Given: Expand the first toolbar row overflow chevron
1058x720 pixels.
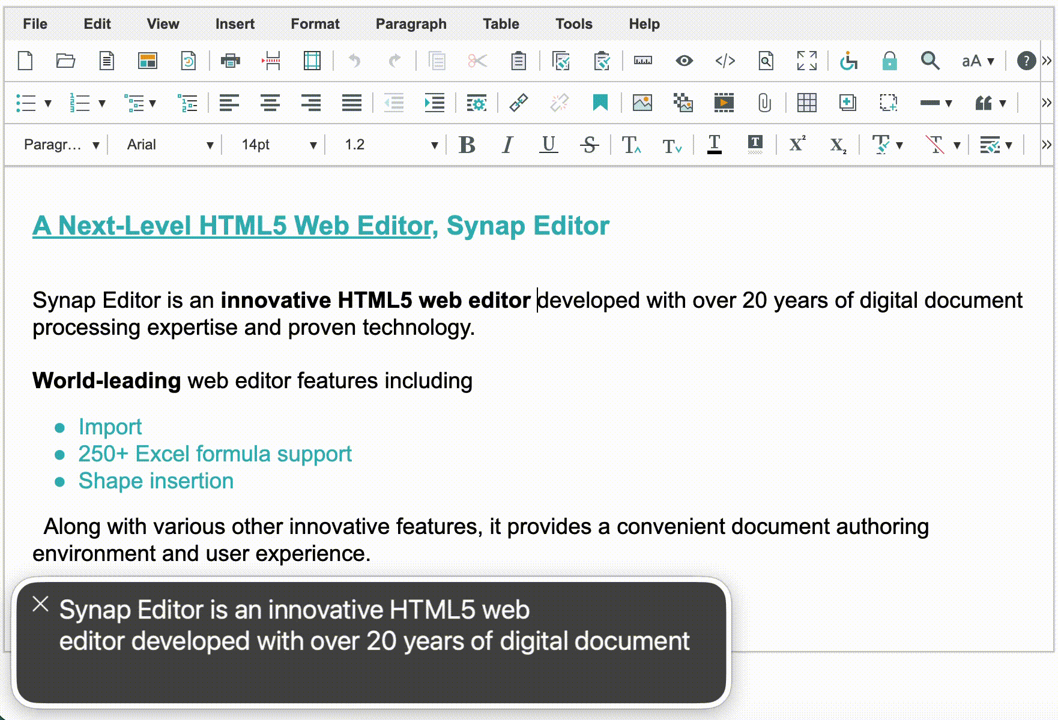Looking at the screenshot, I should click(1047, 61).
